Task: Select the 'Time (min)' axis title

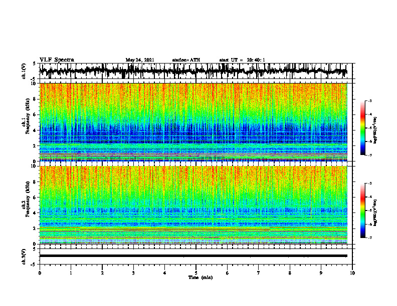Action: pyautogui.click(x=201, y=277)
